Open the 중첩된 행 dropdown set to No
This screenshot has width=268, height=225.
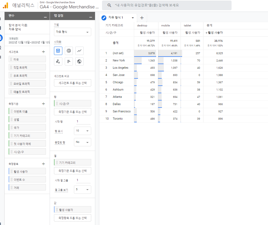82,142
